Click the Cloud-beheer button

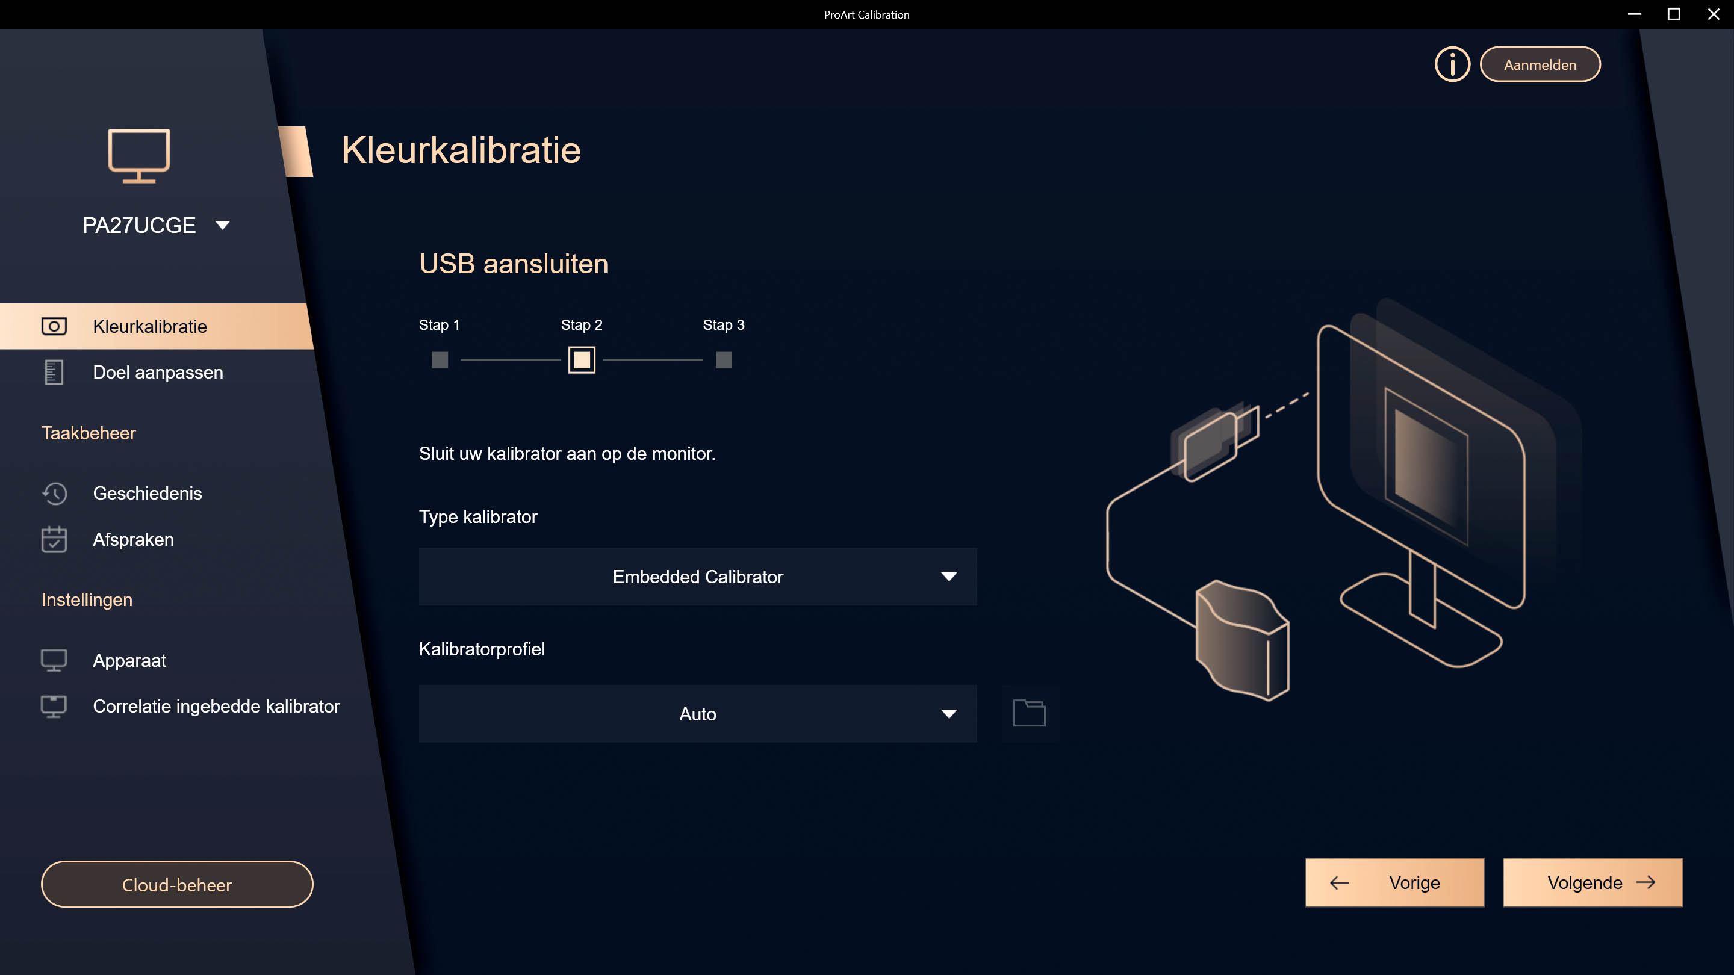pyautogui.click(x=177, y=884)
